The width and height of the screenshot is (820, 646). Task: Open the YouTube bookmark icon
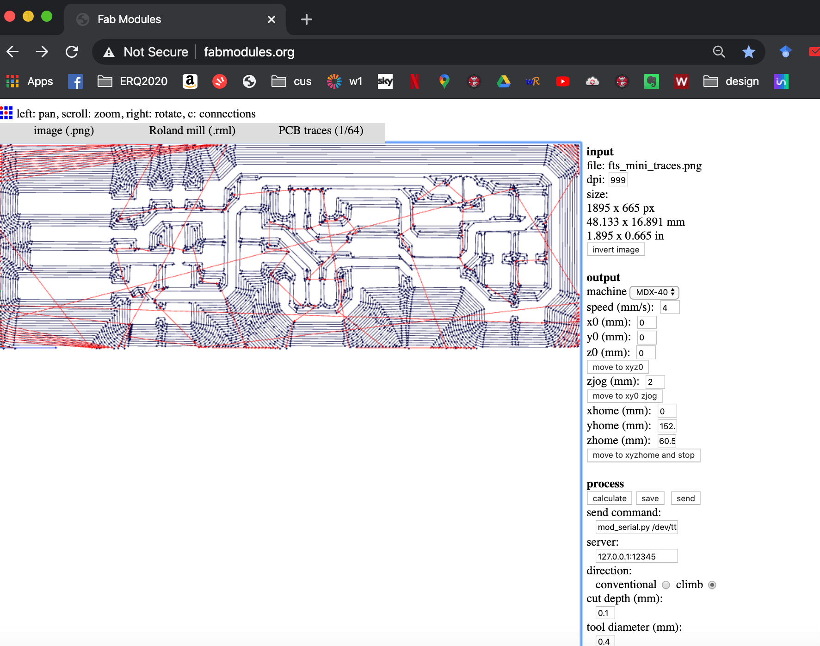(x=563, y=81)
